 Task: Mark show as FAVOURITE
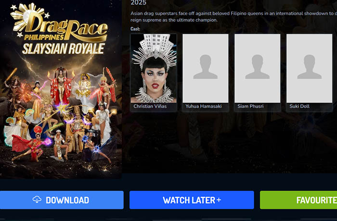(x=298, y=200)
